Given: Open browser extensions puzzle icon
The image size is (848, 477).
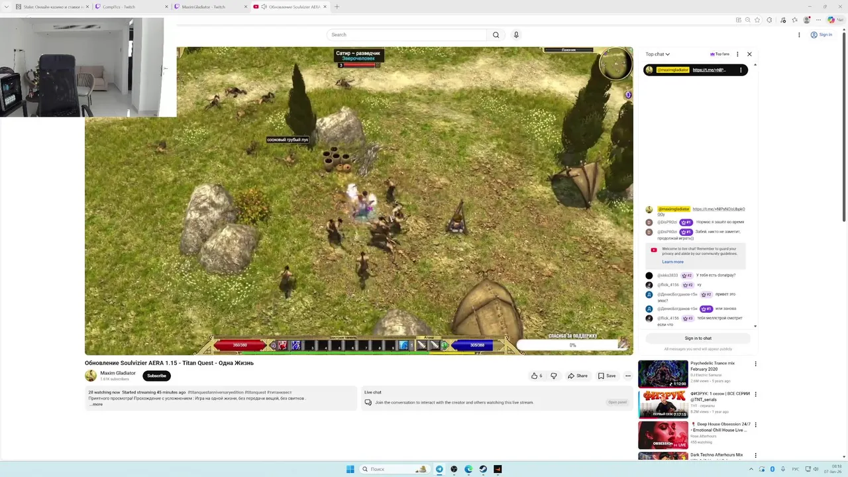Looking at the screenshot, I should point(769,20).
